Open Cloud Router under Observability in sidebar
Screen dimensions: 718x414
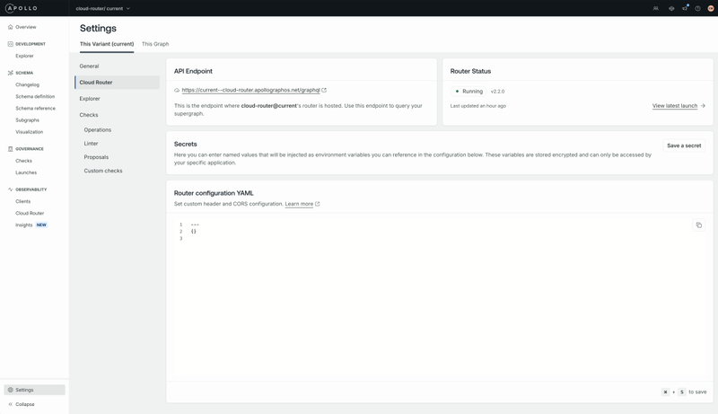(30, 214)
